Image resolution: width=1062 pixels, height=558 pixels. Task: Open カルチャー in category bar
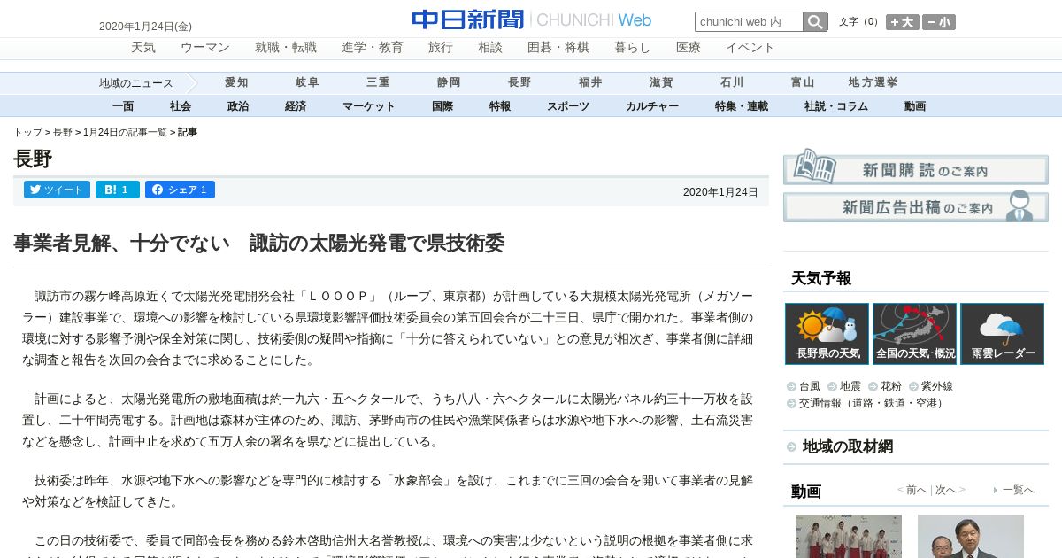pyautogui.click(x=652, y=106)
